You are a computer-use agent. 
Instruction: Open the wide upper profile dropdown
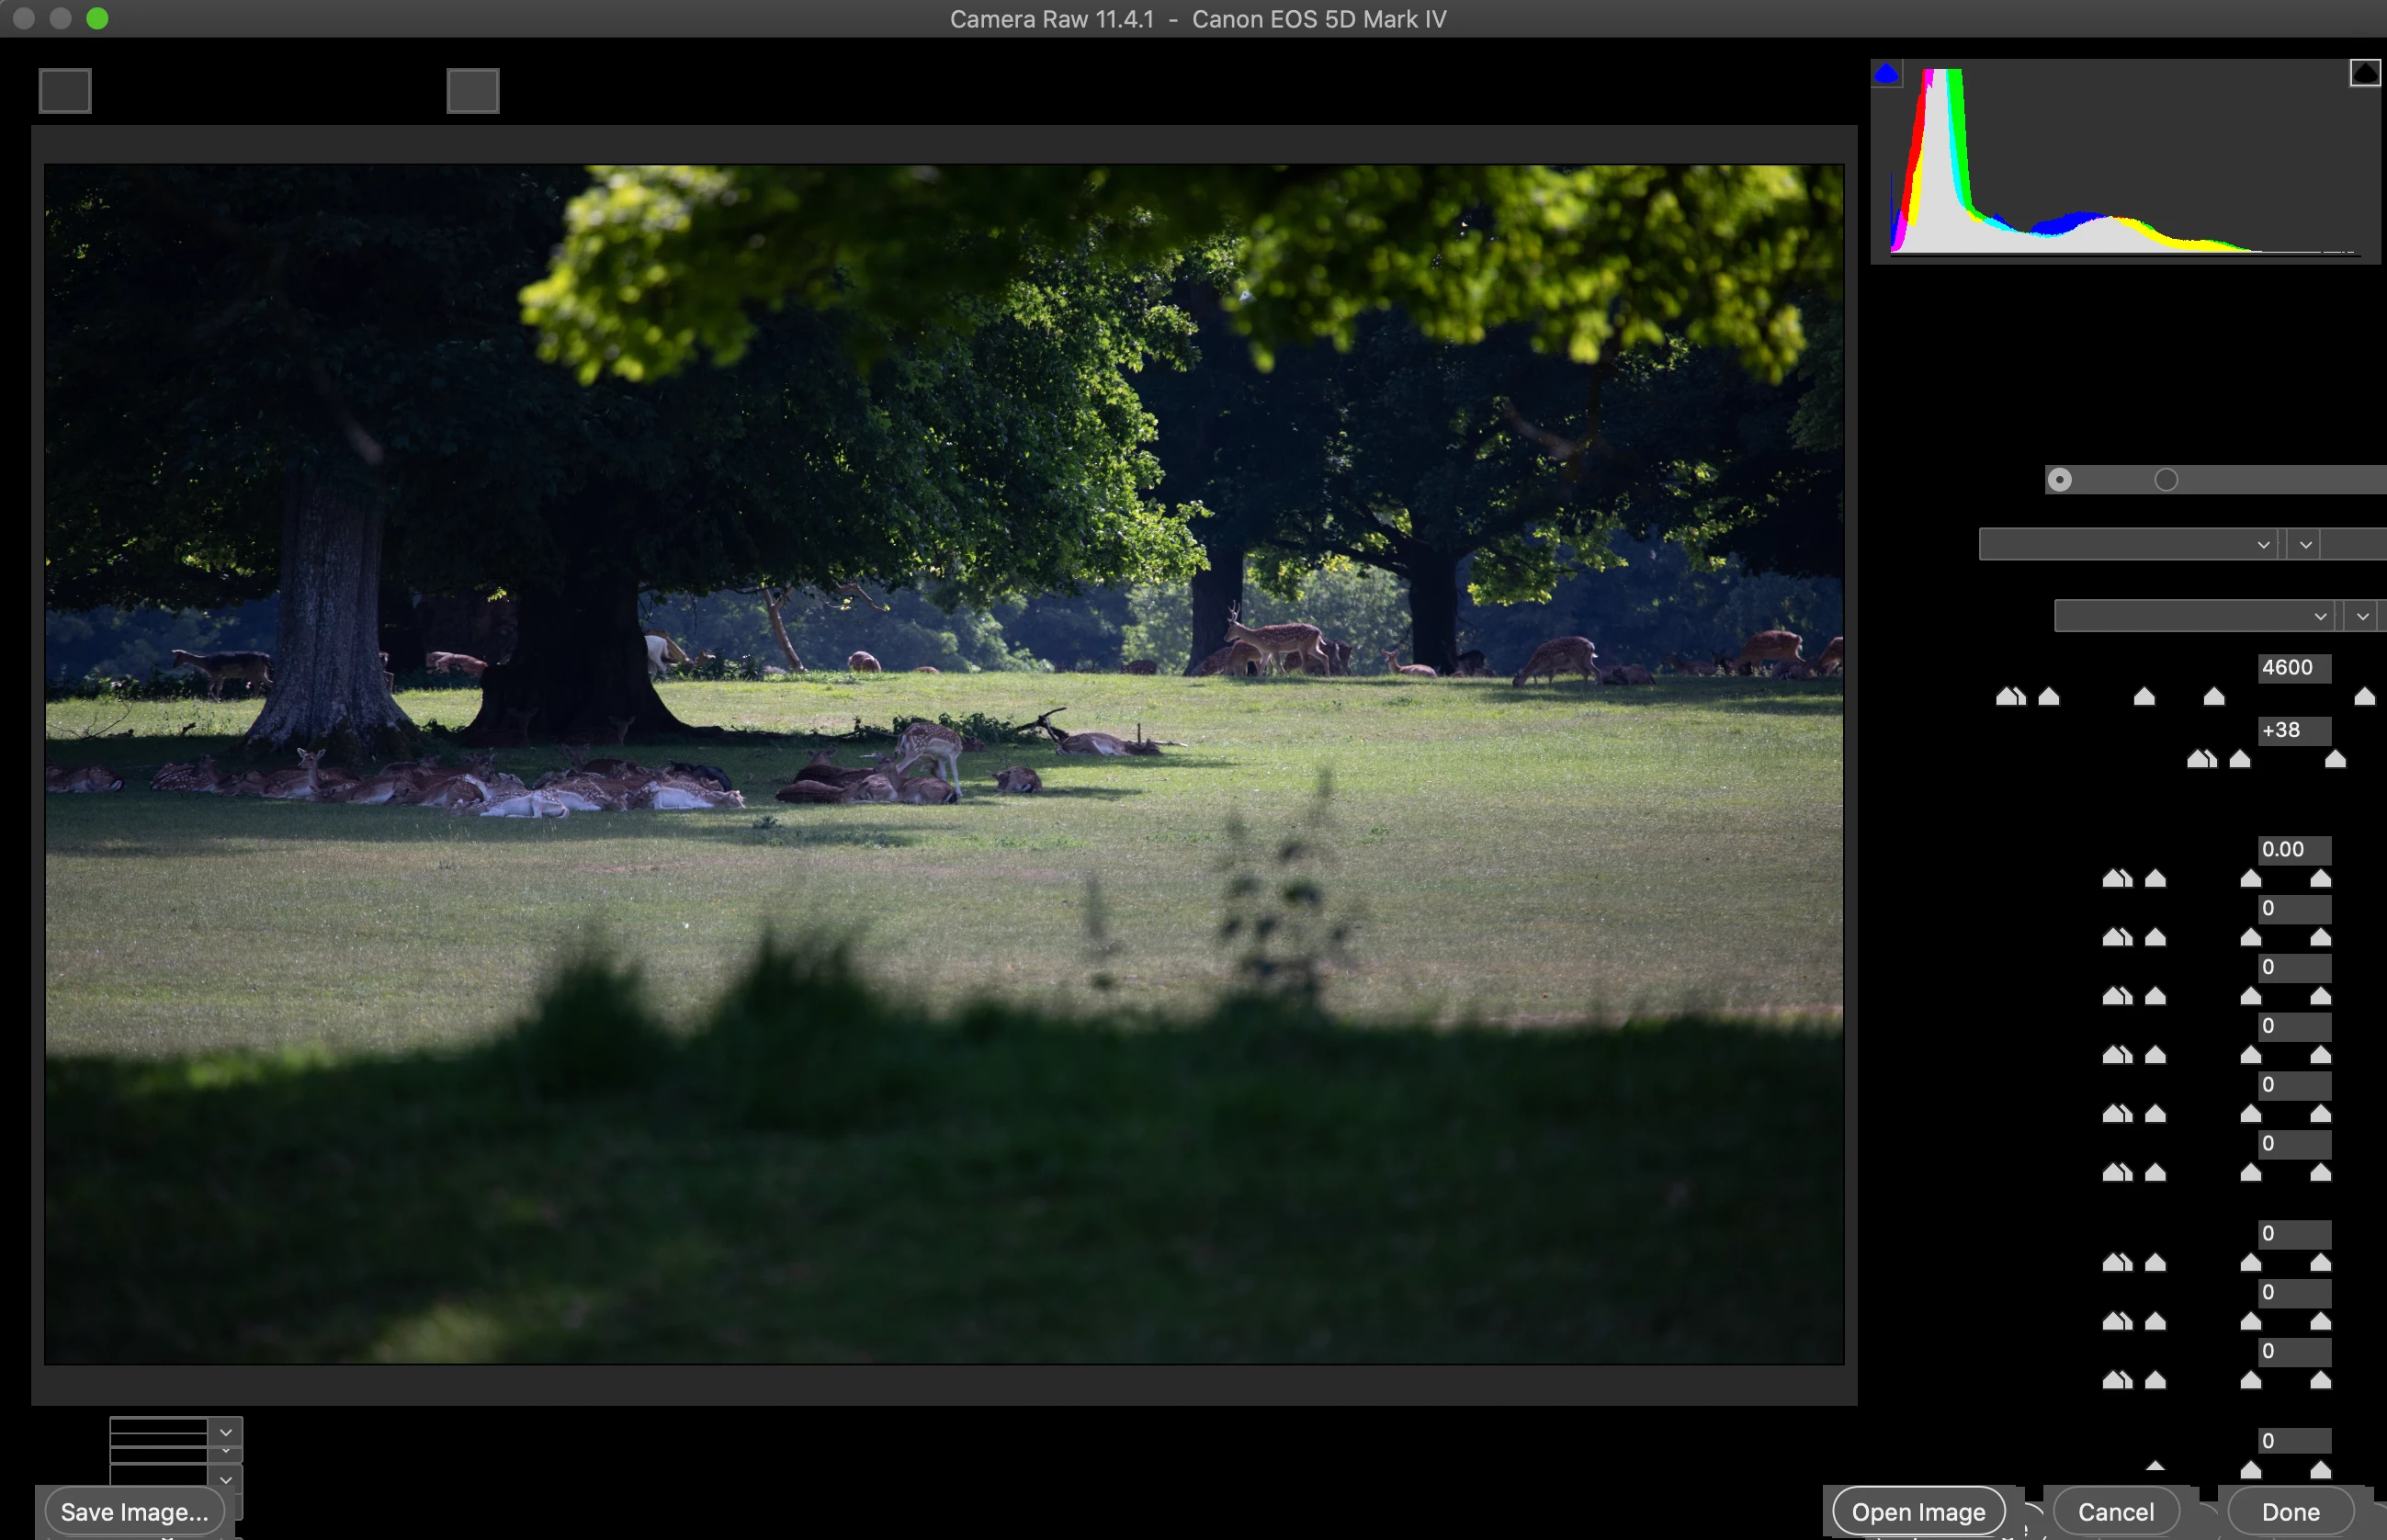(x=2127, y=544)
